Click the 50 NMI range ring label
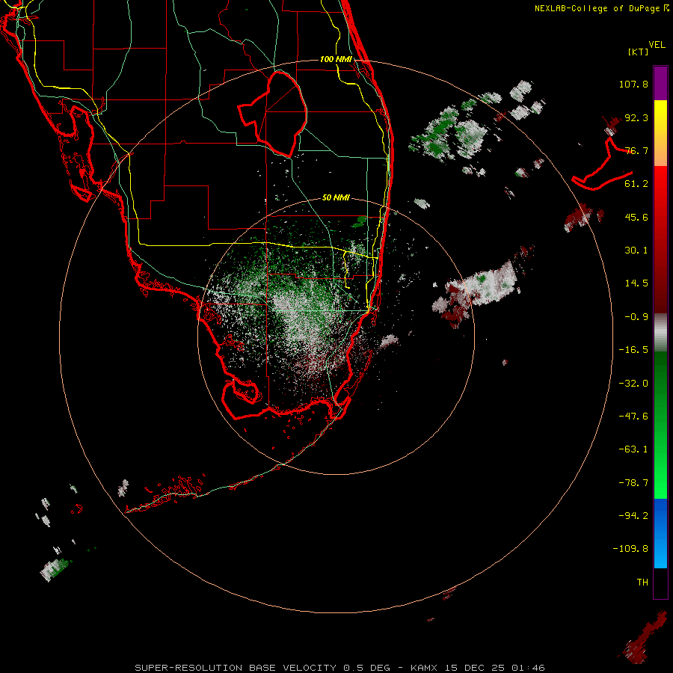Viewport: 673px width, 673px height. (336, 198)
